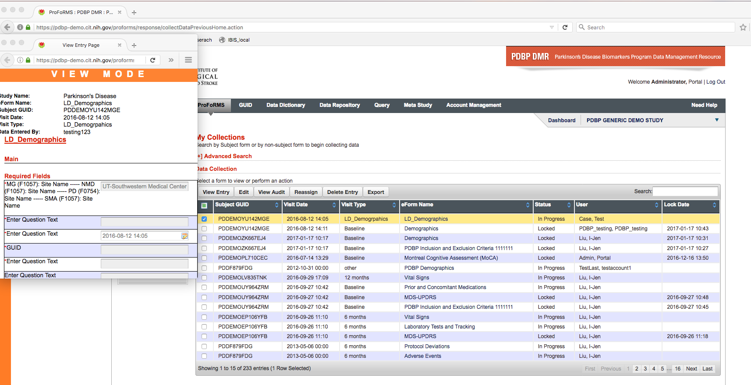The image size is (751, 385).
Task: Open Account Management menu
Action: pyautogui.click(x=474, y=105)
